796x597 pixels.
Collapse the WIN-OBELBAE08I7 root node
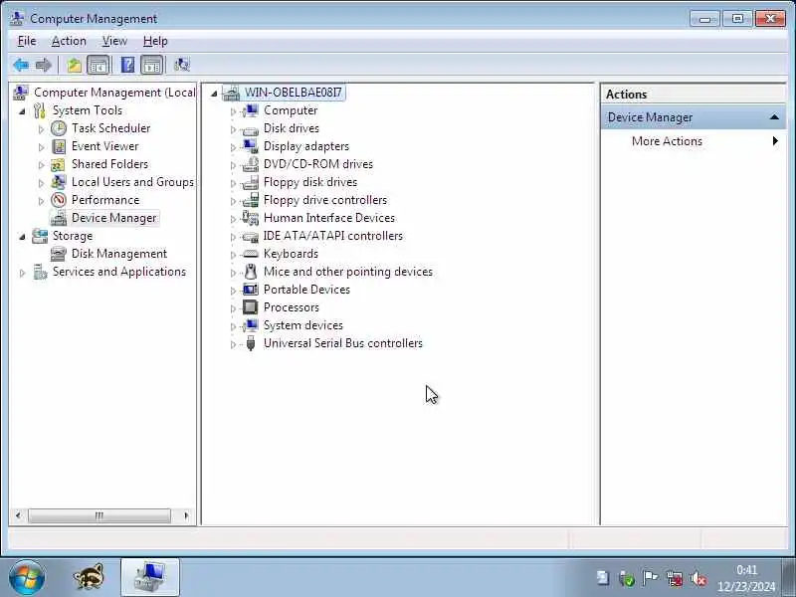tap(214, 94)
